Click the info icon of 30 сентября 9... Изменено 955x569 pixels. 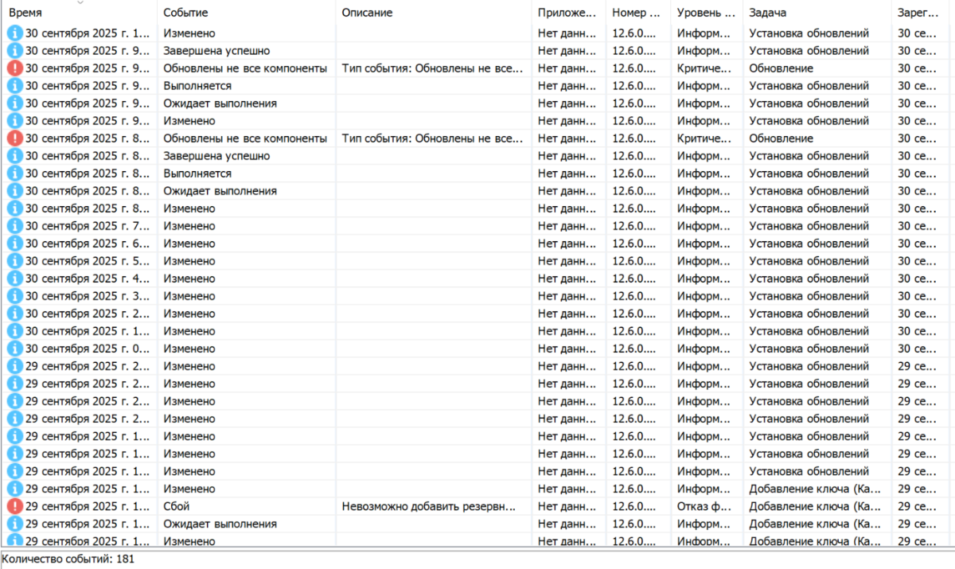[x=15, y=121]
